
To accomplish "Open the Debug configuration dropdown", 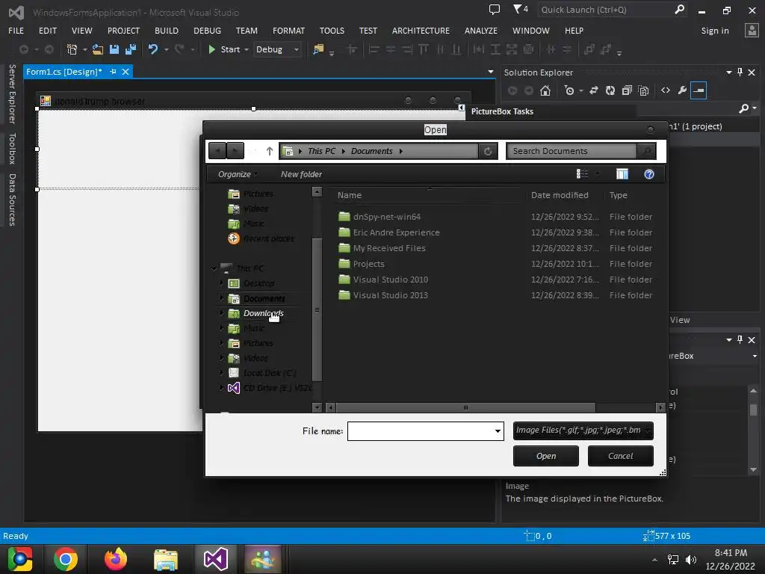I will pos(276,49).
